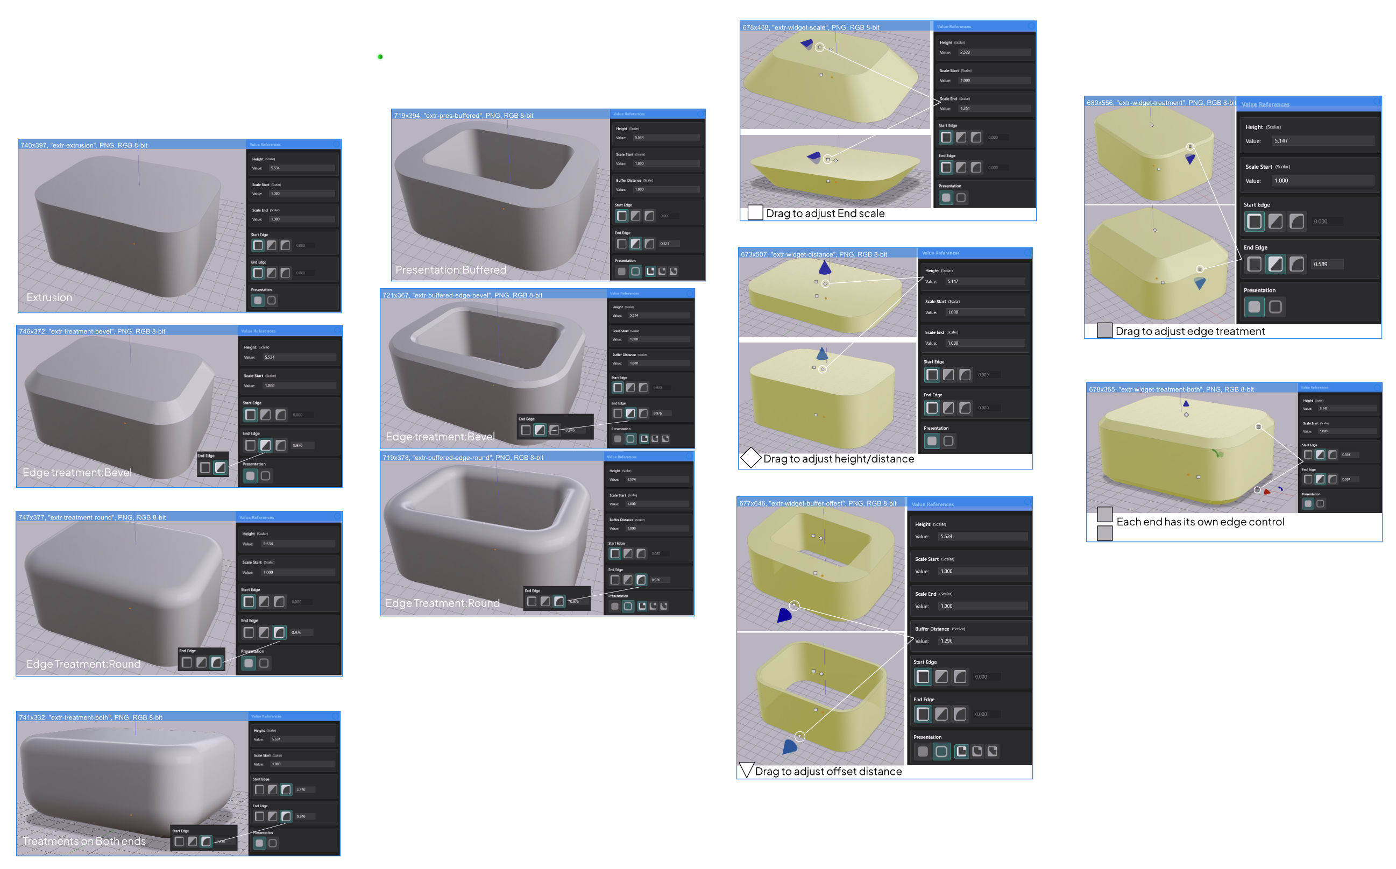
Task: Select Start Edge square icon in extr-widget-buffer-offest image
Action: (923, 676)
